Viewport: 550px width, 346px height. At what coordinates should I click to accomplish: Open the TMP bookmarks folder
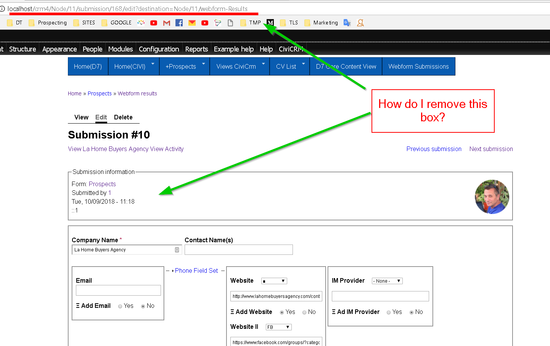(250, 23)
